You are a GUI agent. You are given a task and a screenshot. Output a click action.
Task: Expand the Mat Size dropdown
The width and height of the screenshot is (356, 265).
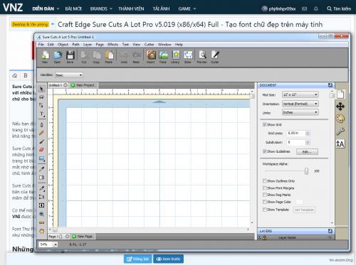pos(300,94)
